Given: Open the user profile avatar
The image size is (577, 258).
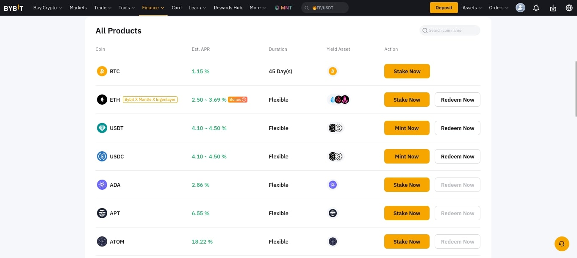Looking at the screenshot, I should pos(520,8).
